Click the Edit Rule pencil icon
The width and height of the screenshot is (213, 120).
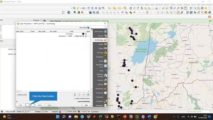(x=79, y=95)
